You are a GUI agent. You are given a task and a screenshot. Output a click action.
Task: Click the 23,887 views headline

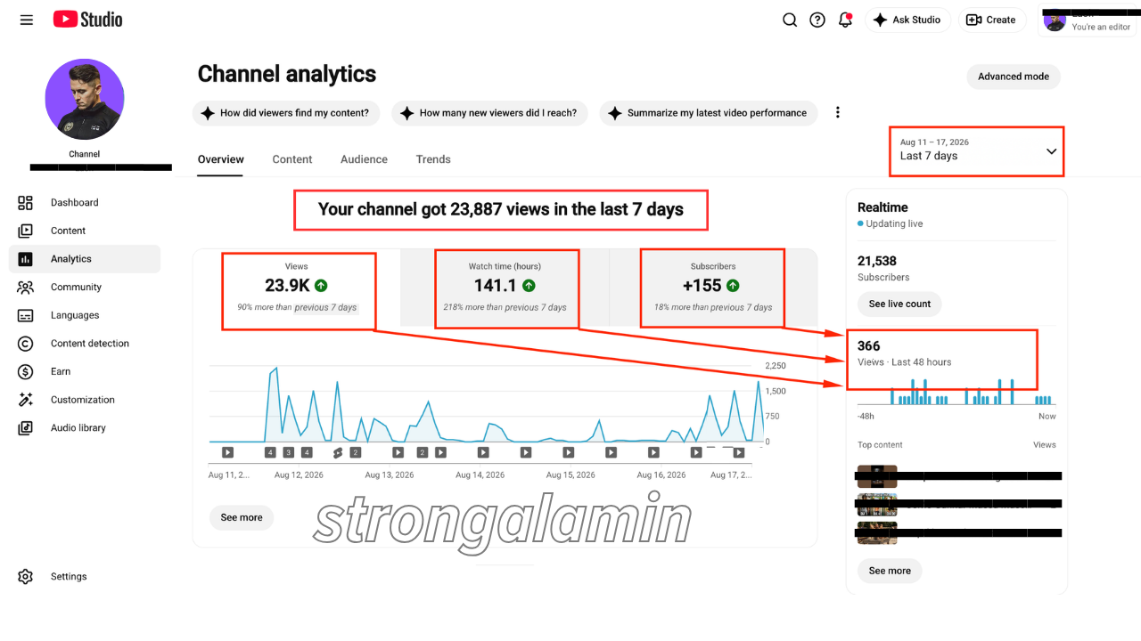pyautogui.click(x=501, y=210)
